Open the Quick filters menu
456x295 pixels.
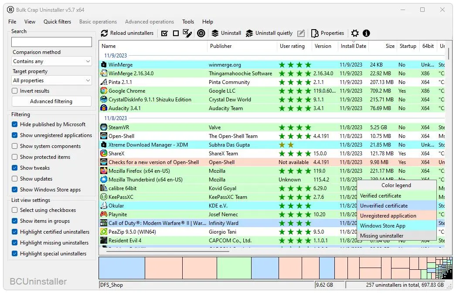point(57,22)
